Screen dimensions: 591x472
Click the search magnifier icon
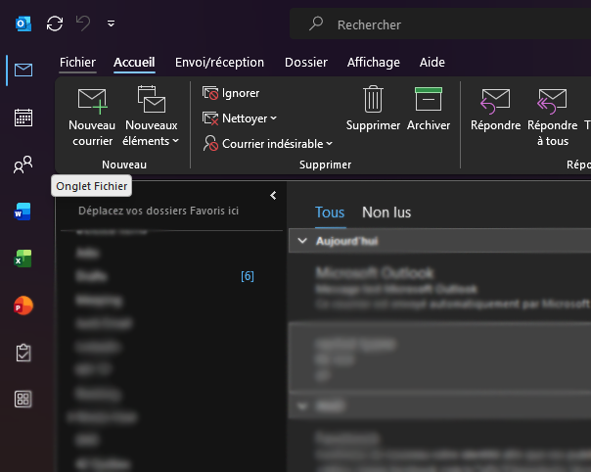(316, 24)
